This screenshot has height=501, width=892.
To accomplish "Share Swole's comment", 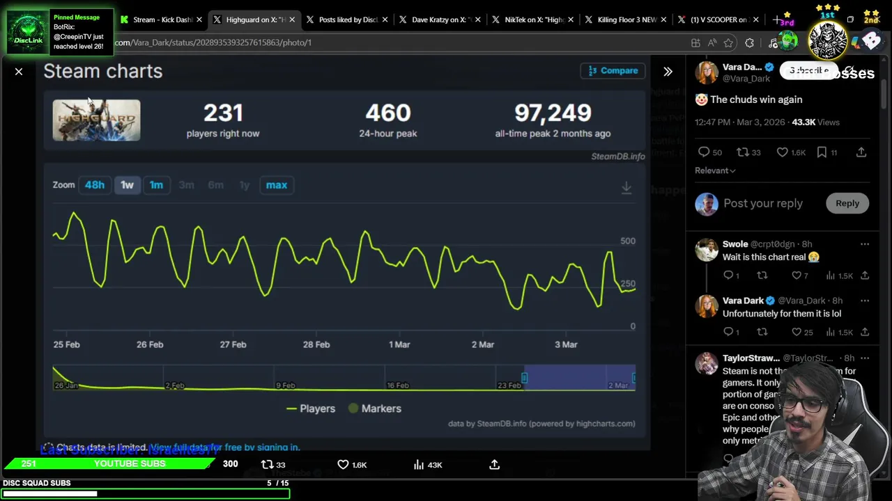I will coord(865,276).
